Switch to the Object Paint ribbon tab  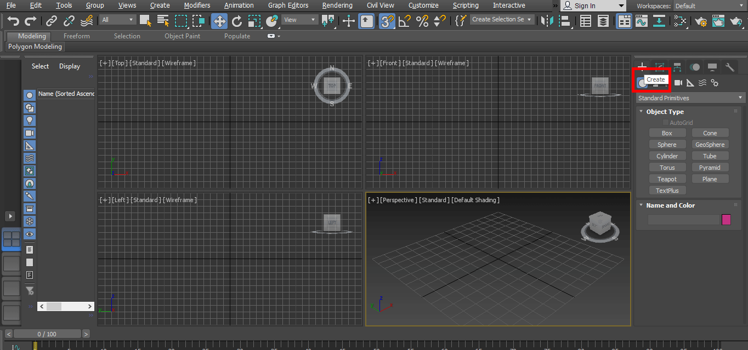[x=182, y=36]
